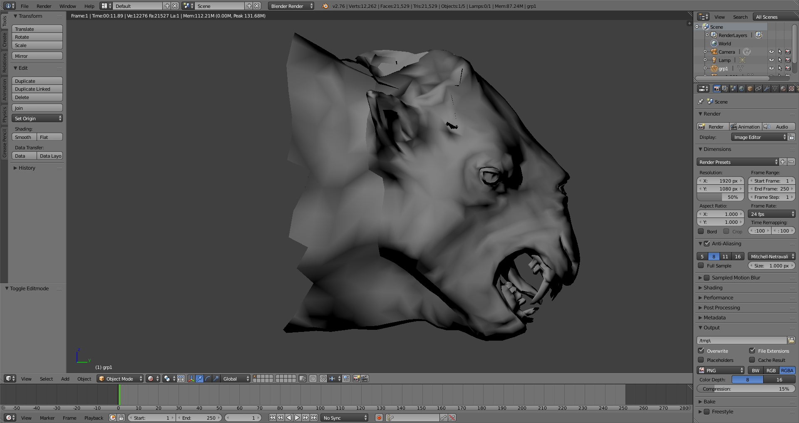The width and height of the screenshot is (799, 423).
Task: Click the Blender logo splash icon
Action: click(x=325, y=6)
